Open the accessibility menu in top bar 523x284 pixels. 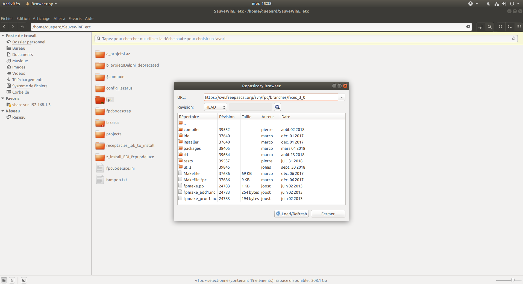click(473, 4)
